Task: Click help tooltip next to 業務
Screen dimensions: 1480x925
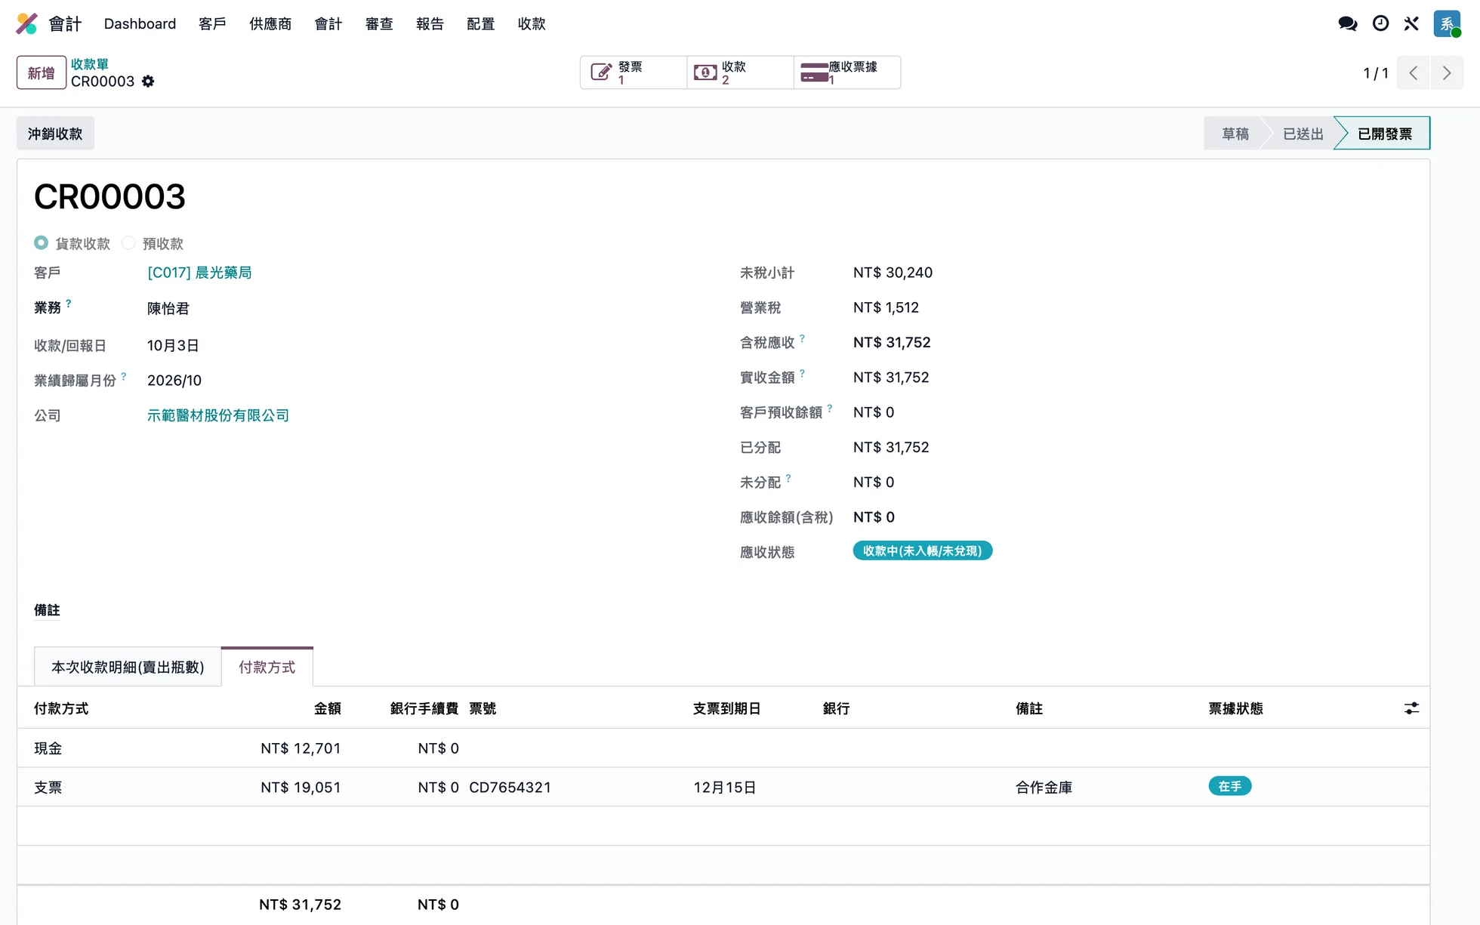Action: (x=68, y=304)
